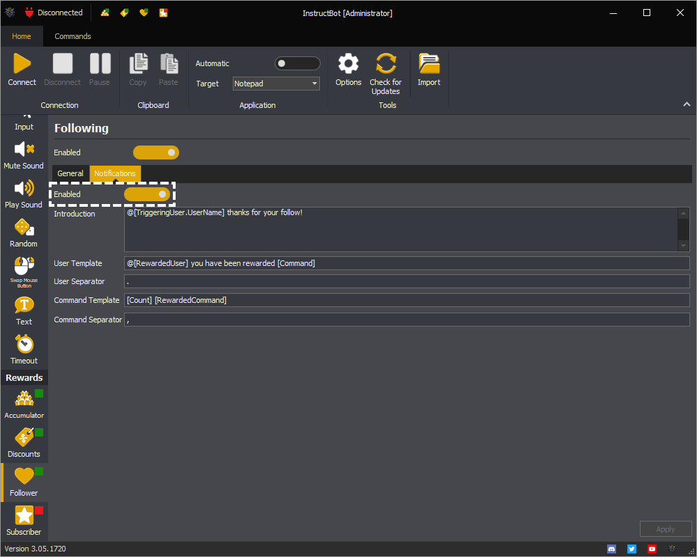Switch to the General tab
697x557 pixels.
[x=70, y=173]
